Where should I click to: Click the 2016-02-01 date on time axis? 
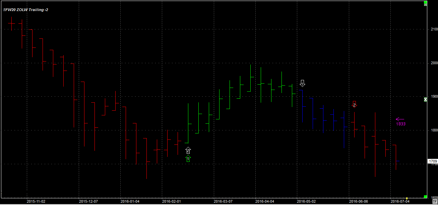click(171, 202)
